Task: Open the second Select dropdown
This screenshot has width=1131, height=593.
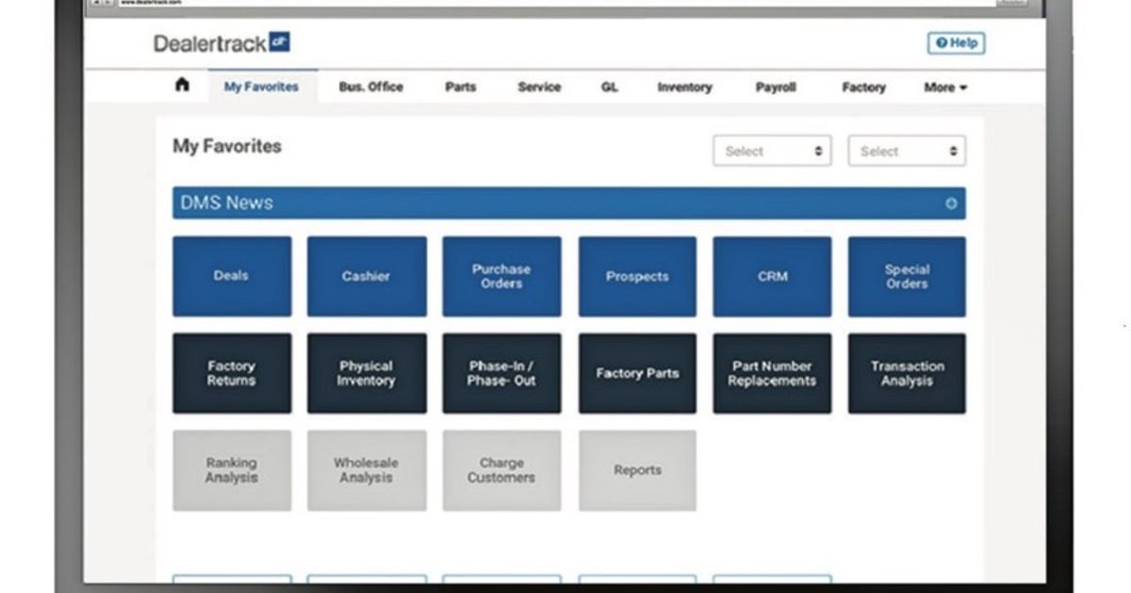Action: tap(907, 151)
